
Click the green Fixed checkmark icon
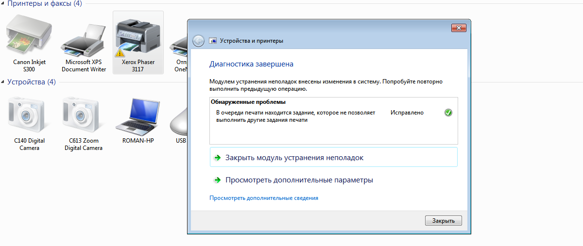click(448, 113)
